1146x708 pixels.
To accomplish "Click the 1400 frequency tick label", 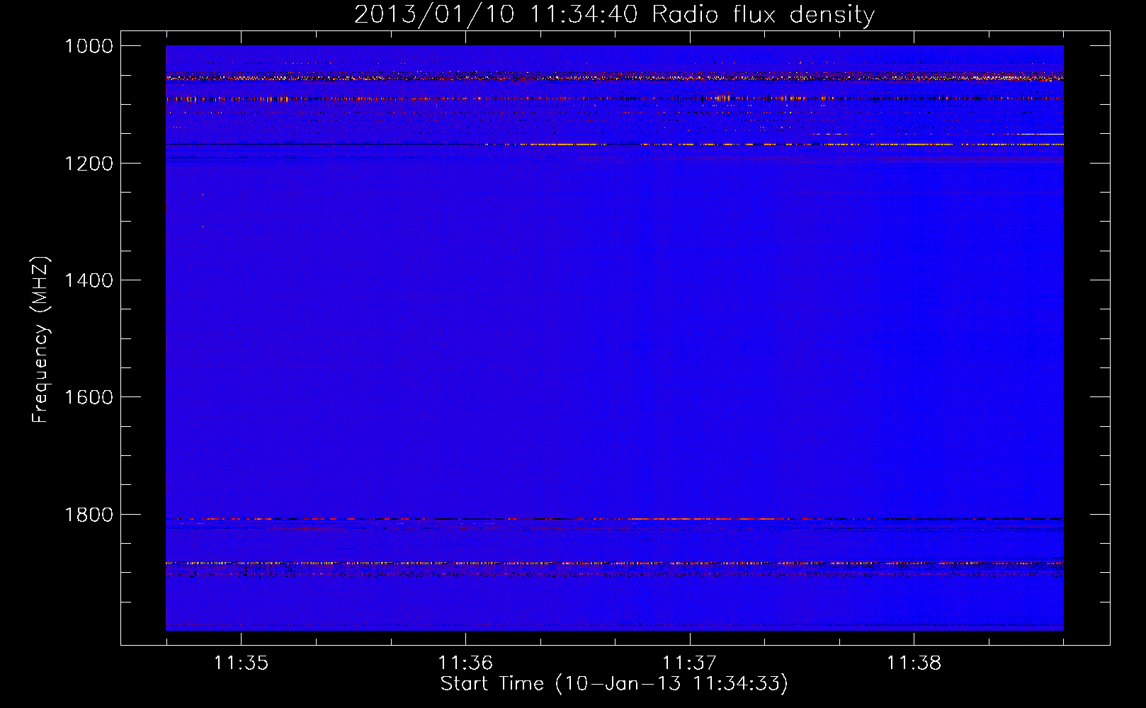I will coord(89,280).
